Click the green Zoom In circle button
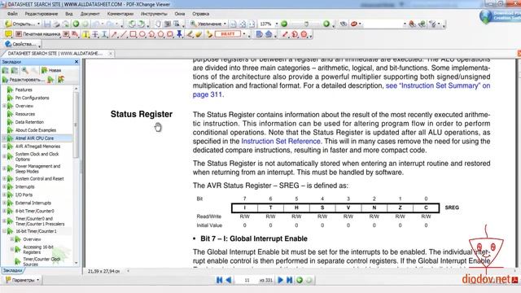 click(x=326, y=24)
